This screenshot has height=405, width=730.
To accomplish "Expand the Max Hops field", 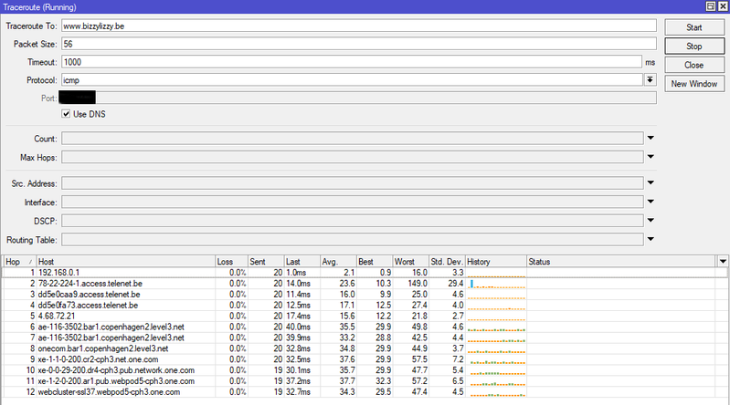I will (651, 157).
